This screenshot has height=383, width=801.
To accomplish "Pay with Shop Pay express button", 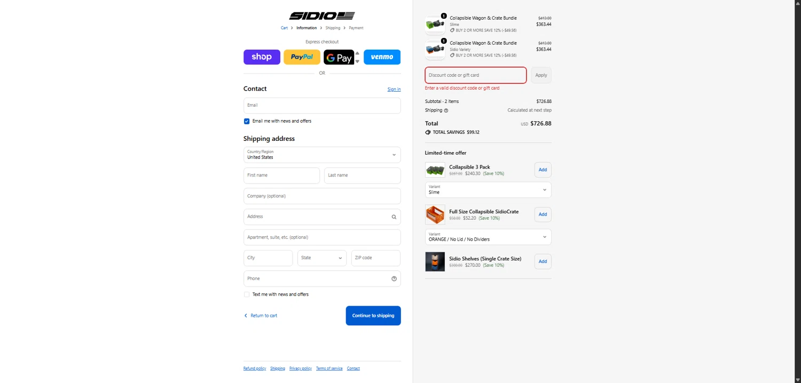I will [x=262, y=57].
